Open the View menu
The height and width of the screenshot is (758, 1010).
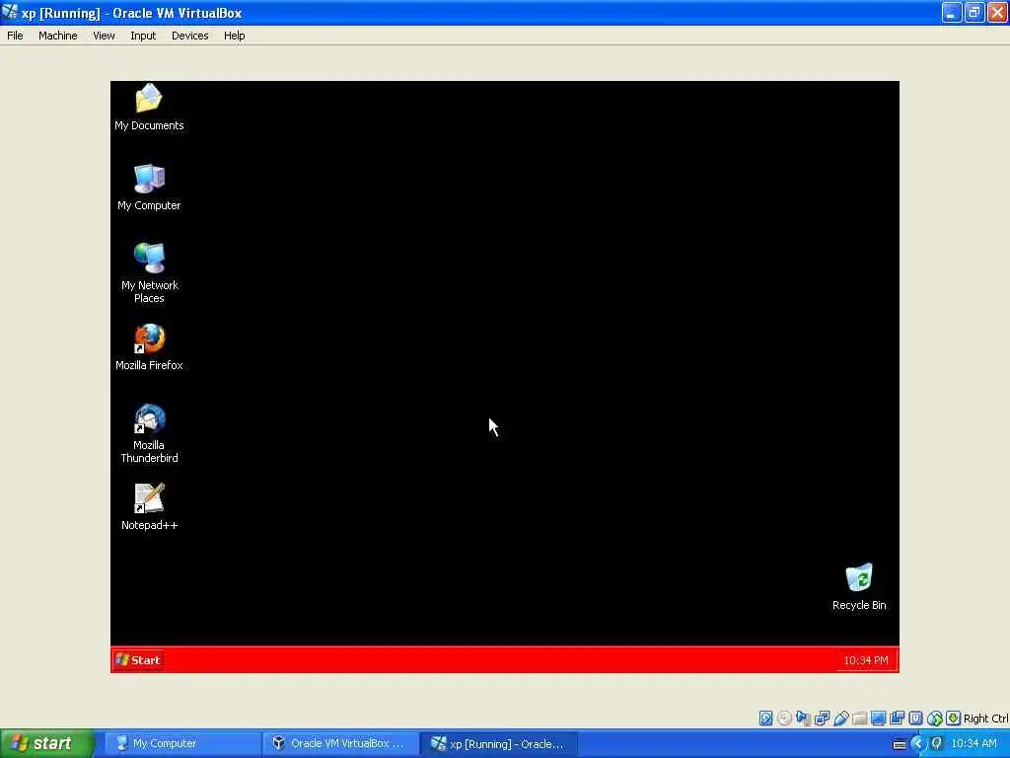104,36
